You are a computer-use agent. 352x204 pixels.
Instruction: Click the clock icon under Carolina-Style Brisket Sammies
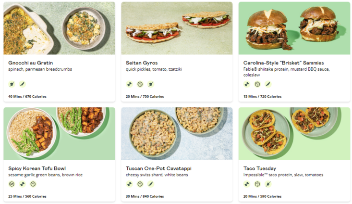click(257, 84)
